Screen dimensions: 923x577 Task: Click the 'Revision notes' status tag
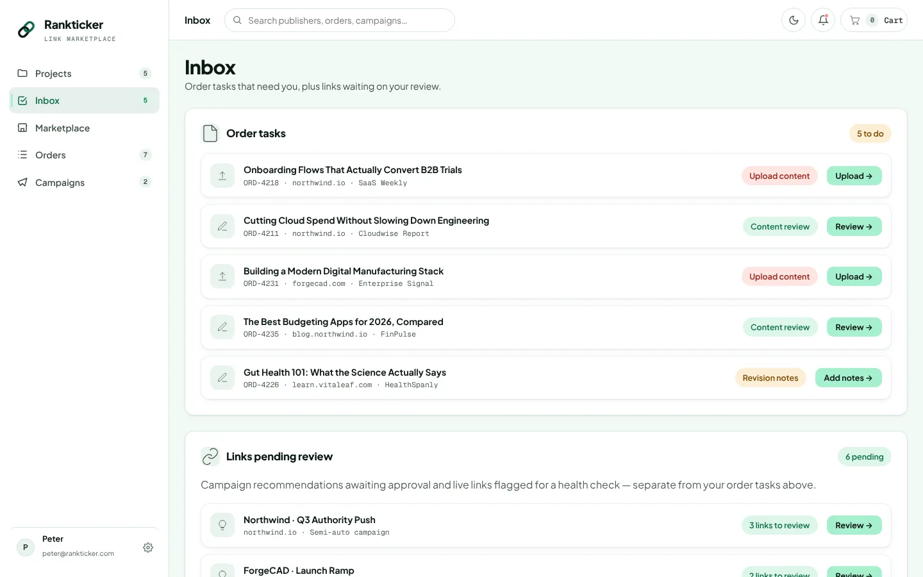770,378
